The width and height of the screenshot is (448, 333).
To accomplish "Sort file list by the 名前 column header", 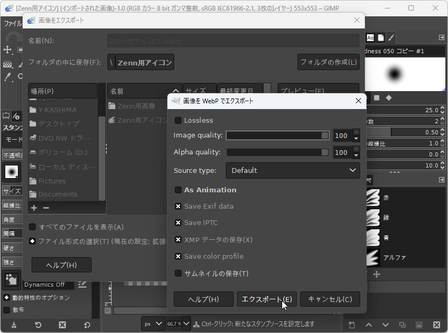I will (x=145, y=91).
